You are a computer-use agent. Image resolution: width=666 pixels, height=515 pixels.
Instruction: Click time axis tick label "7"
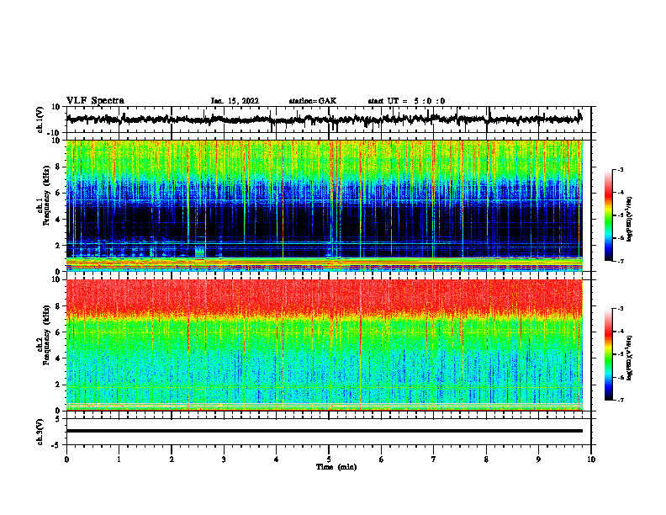434,459
